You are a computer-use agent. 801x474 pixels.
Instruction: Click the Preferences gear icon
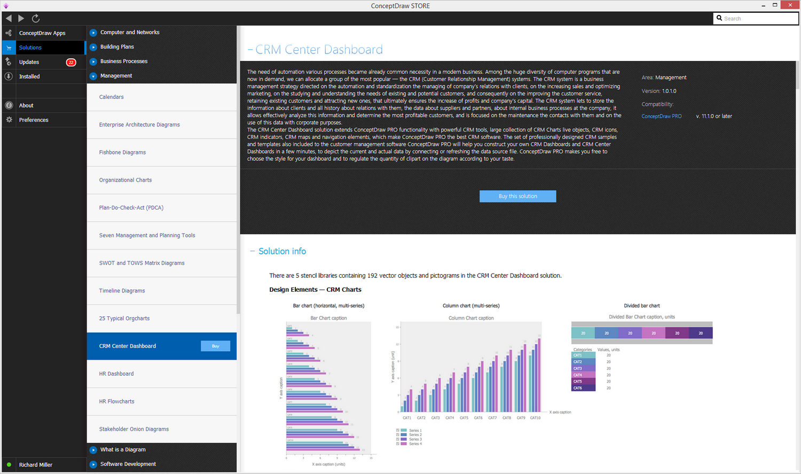(9, 120)
